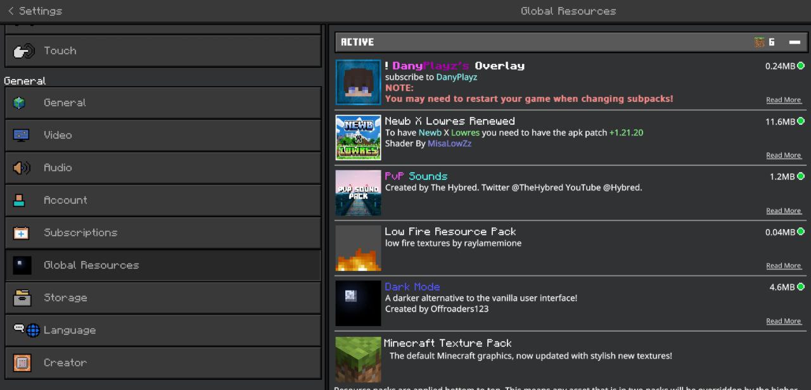Viewport: 811px width, 390px height.
Task: Click the 11.6MB size label
Action: [780, 121]
